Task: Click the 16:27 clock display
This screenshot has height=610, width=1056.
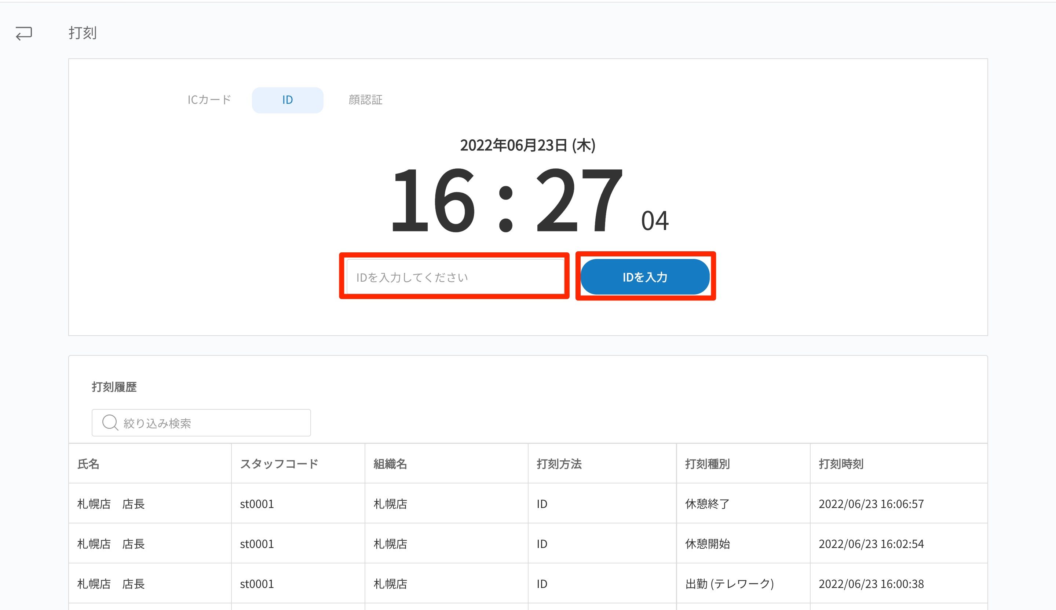Action: point(507,200)
